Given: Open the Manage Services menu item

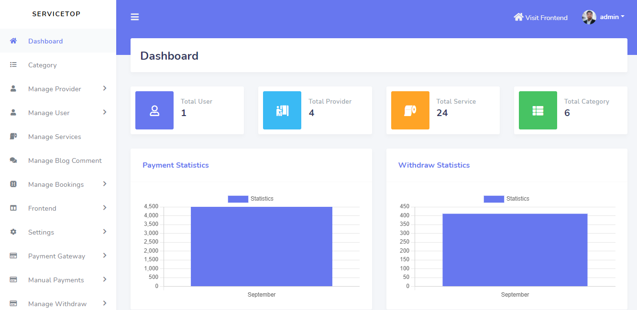Looking at the screenshot, I should [55, 137].
